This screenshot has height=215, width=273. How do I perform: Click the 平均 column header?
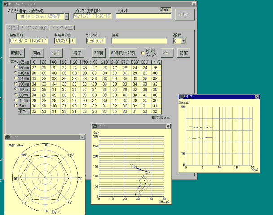(x=156, y=62)
